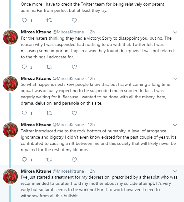Open the options chevron on the 'So what happens next' tweet

(x=175, y=79)
